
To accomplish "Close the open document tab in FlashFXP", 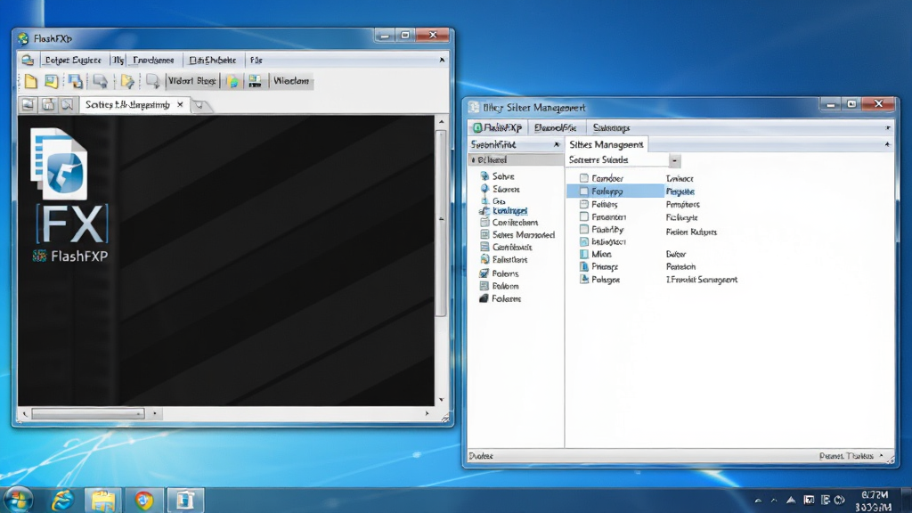I will point(180,105).
